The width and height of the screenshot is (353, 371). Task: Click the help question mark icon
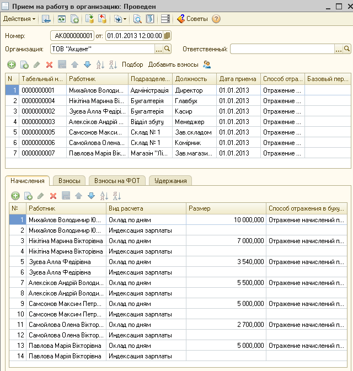216,19
